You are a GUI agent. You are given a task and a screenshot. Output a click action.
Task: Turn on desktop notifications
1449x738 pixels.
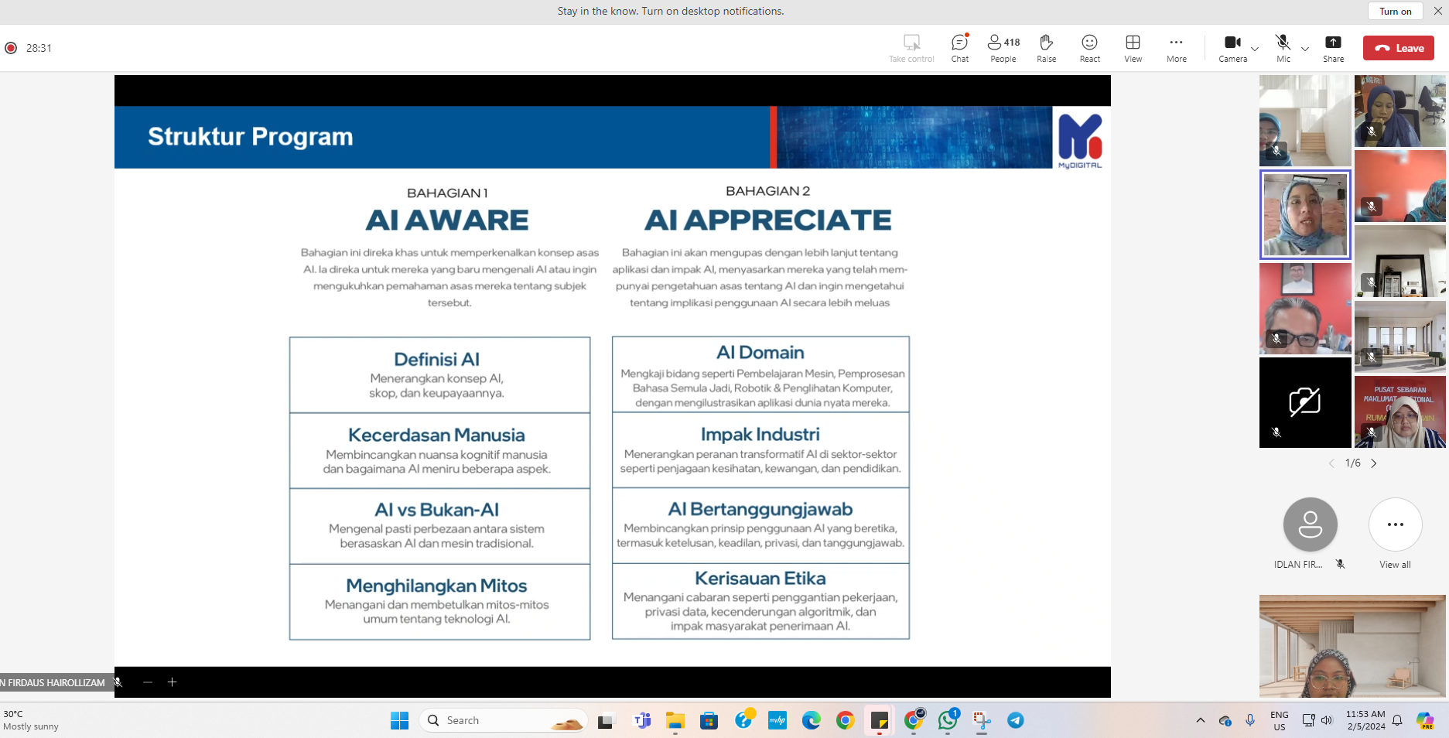[x=1395, y=11]
